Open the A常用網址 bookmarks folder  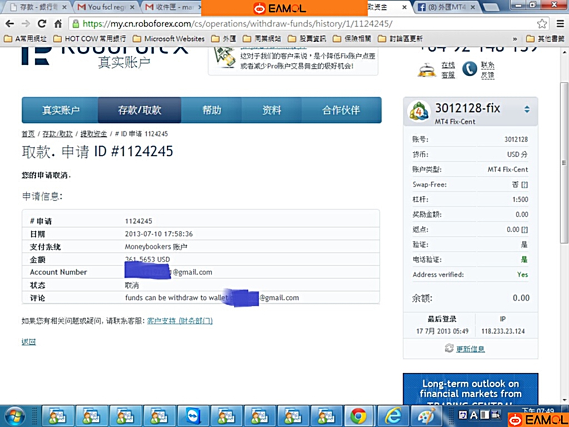pyautogui.click(x=26, y=38)
